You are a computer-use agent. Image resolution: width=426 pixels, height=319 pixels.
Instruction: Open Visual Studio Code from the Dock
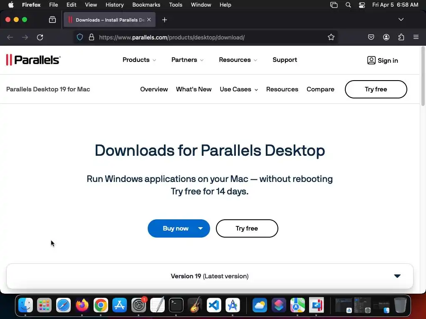coord(214,305)
